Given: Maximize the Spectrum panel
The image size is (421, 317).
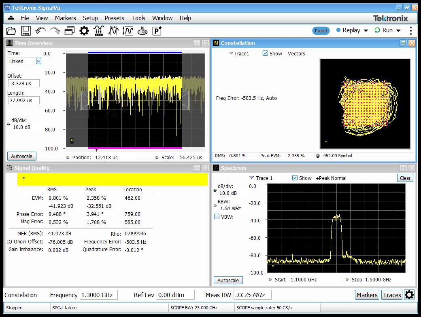Looking at the screenshot, I should coord(403,168).
